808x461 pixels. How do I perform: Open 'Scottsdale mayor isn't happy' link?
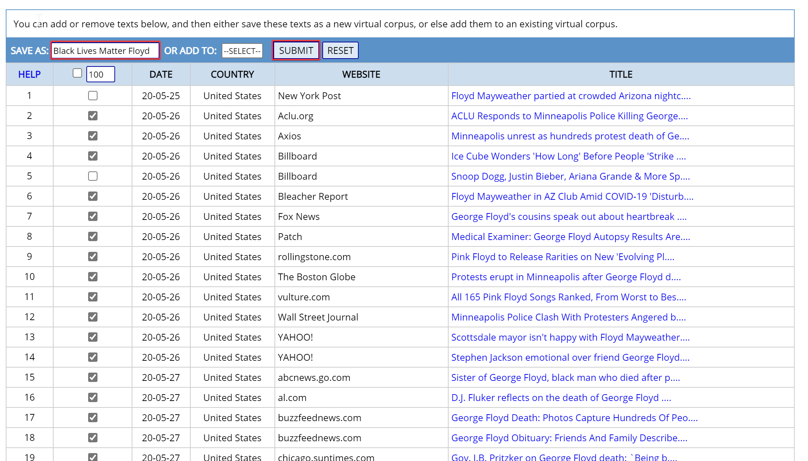point(571,337)
